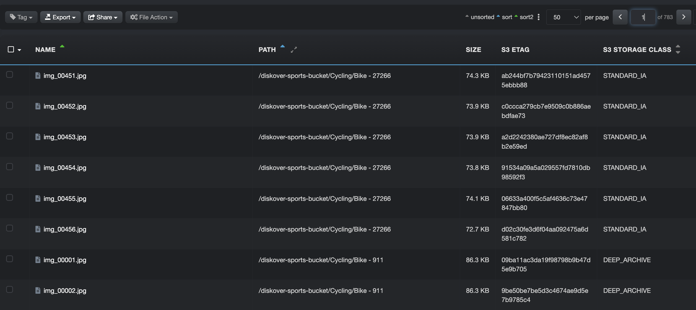This screenshot has width=696, height=310.
Task: Open img_00454.jpg file link
Action: pyautogui.click(x=65, y=168)
